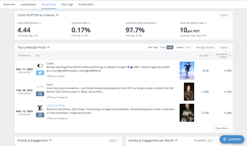Screen dimensions: 247x146
Task: Open View on Instagram link for Louis Vuitton post
Action: coord(57,118)
